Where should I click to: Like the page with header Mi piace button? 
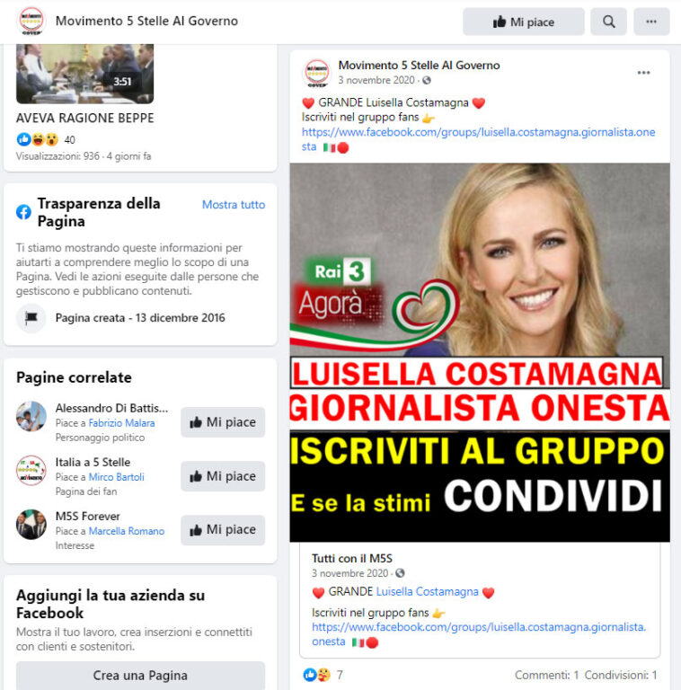(x=524, y=22)
